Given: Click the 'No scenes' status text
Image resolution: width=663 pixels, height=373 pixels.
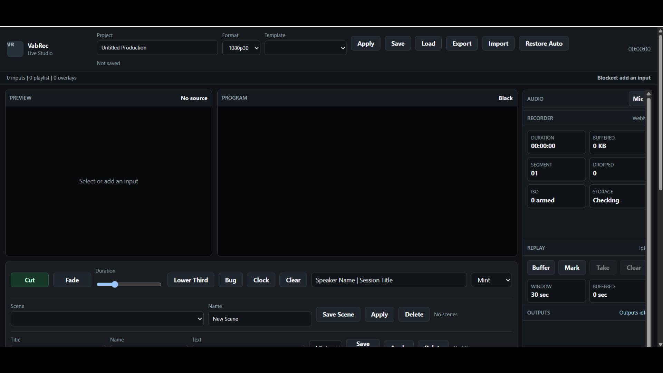Looking at the screenshot, I should (446, 315).
